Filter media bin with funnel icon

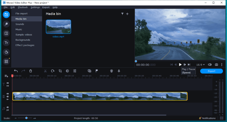pos(122,14)
